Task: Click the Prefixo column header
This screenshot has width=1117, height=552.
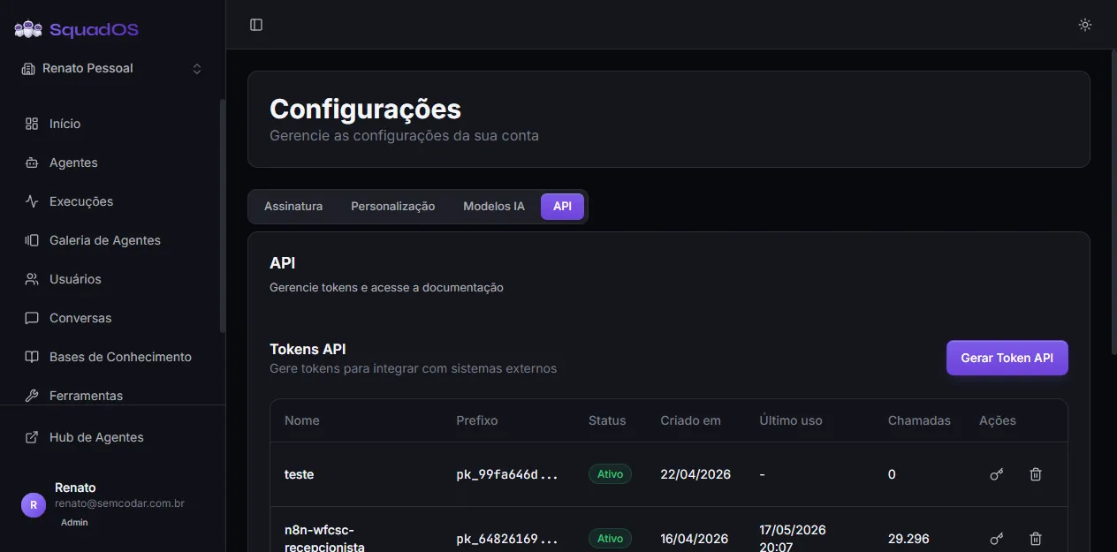Action: pos(477,420)
